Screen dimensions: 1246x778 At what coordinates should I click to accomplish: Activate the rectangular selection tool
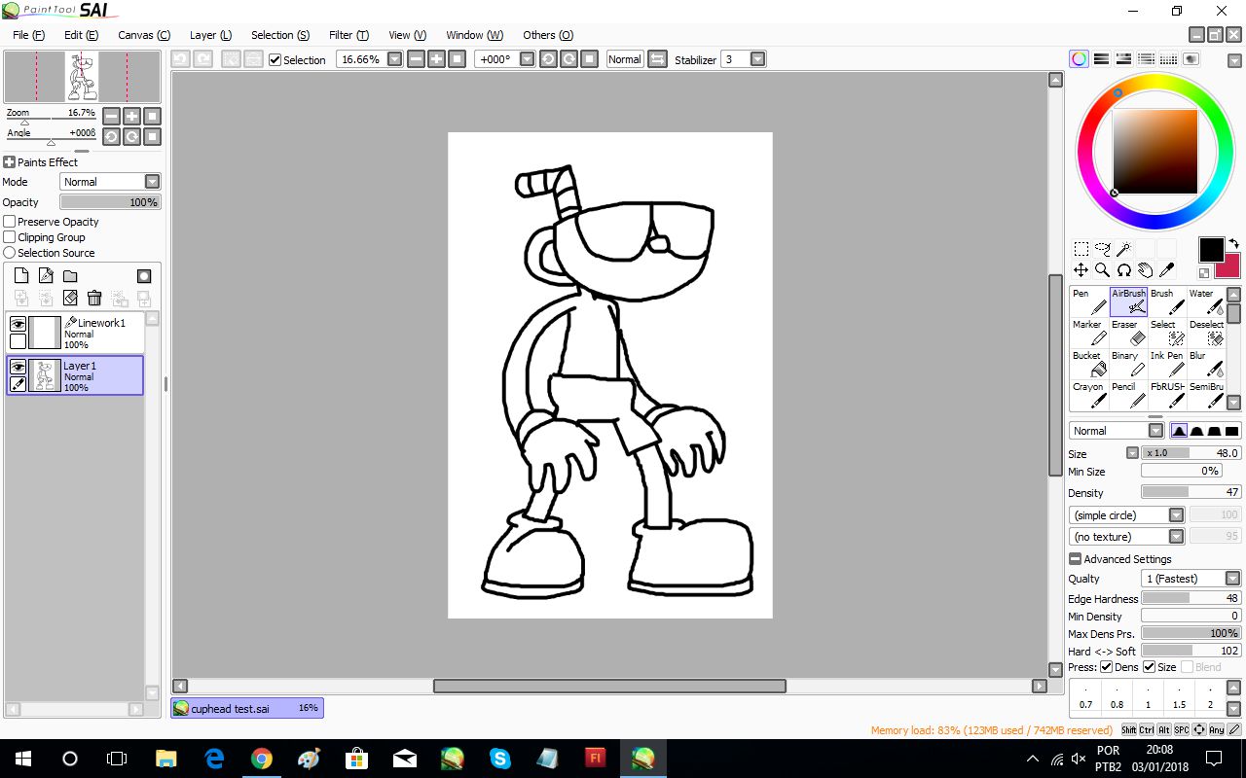1081,249
